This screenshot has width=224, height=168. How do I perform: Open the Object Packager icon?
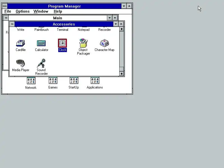pos(83,43)
